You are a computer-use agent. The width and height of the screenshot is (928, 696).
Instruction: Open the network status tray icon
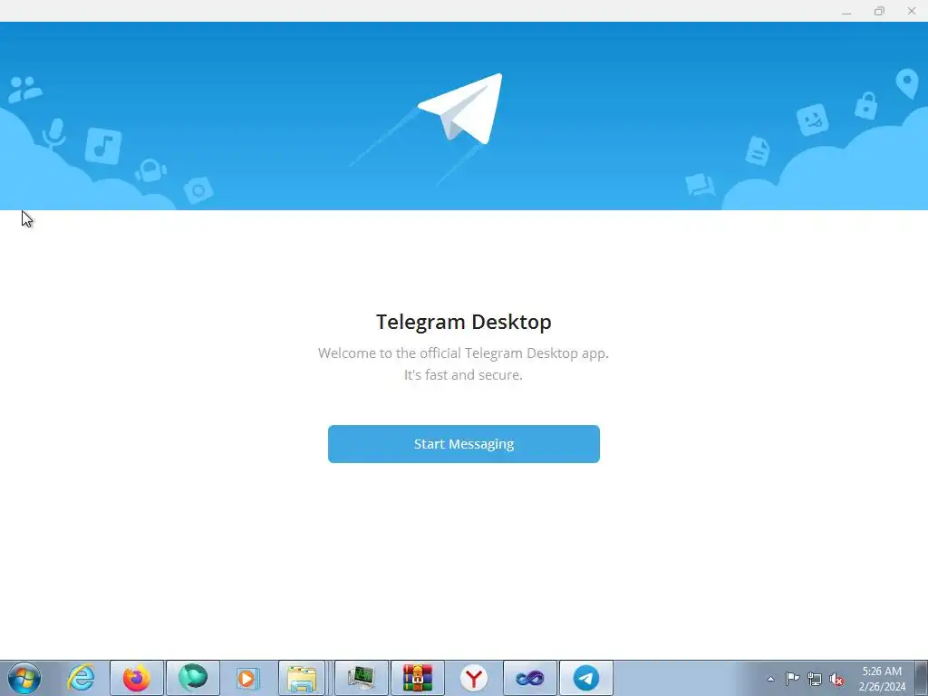pos(815,679)
